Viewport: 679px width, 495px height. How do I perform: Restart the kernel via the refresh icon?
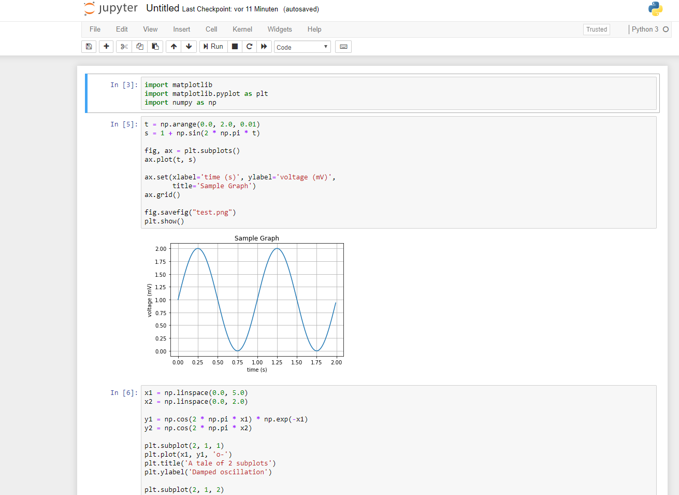249,46
